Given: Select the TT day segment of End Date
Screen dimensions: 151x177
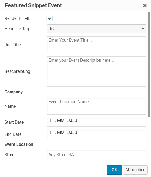Looking at the screenshot, I should coord(52,133).
